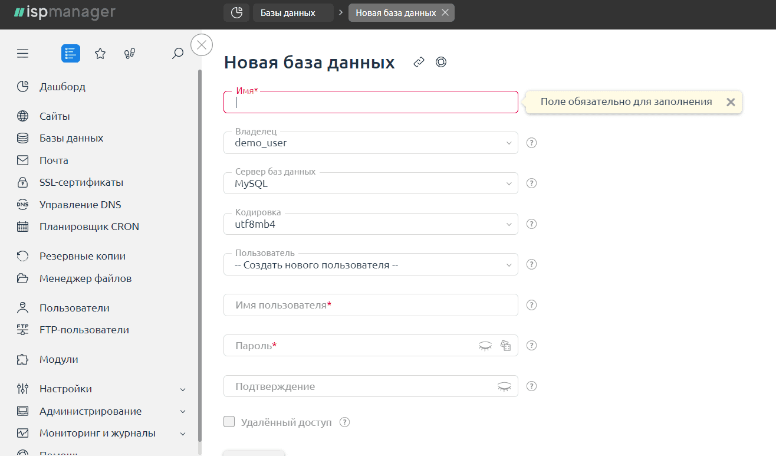The height and width of the screenshot is (456, 776).
Task: Click the Почта envelope icon
Action: (x=22, y=160)
